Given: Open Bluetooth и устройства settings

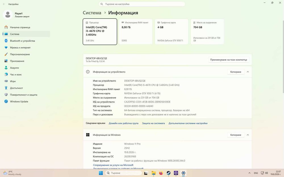Looking at the screenshot, I should coord(26,41).
